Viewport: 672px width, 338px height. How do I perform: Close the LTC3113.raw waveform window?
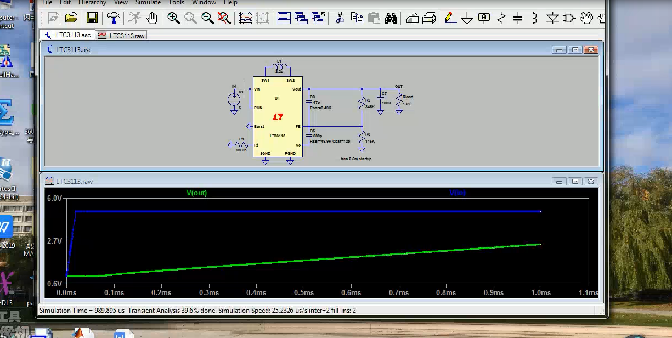pos(590,182)
